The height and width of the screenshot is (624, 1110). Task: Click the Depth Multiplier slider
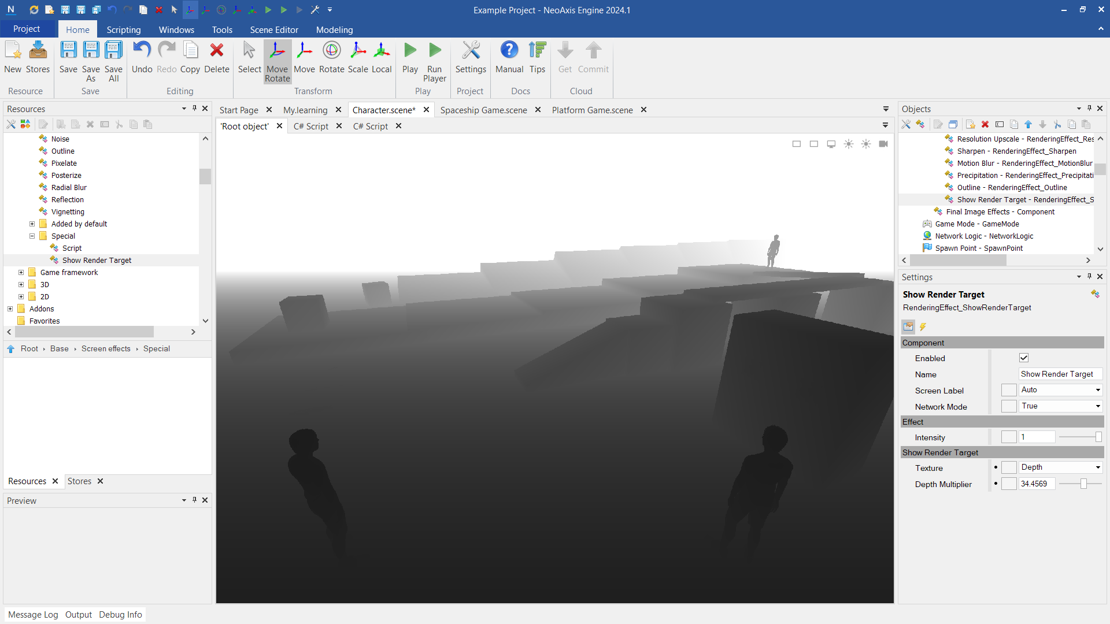coord(1083,484)
